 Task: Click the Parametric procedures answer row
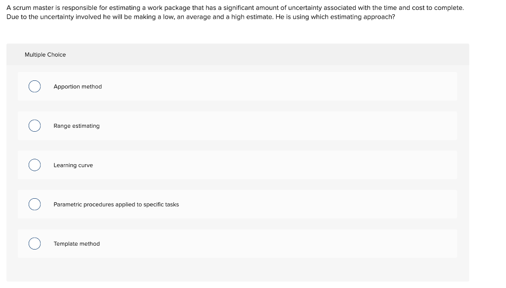(x=237, y=204)
